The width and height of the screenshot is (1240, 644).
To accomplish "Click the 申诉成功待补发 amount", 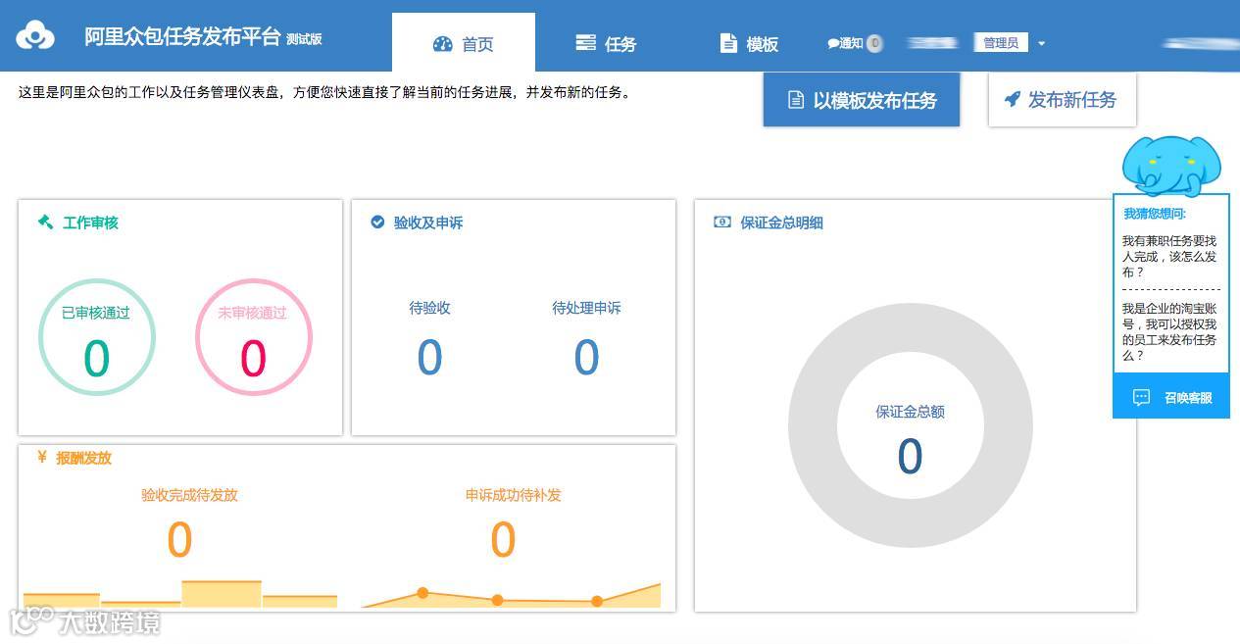I will [503, 540].
